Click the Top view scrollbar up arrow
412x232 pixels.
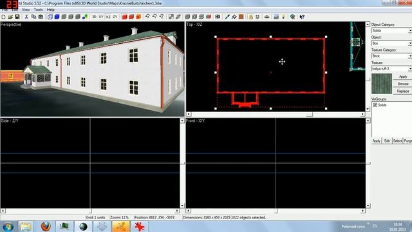tap(368, 24)
